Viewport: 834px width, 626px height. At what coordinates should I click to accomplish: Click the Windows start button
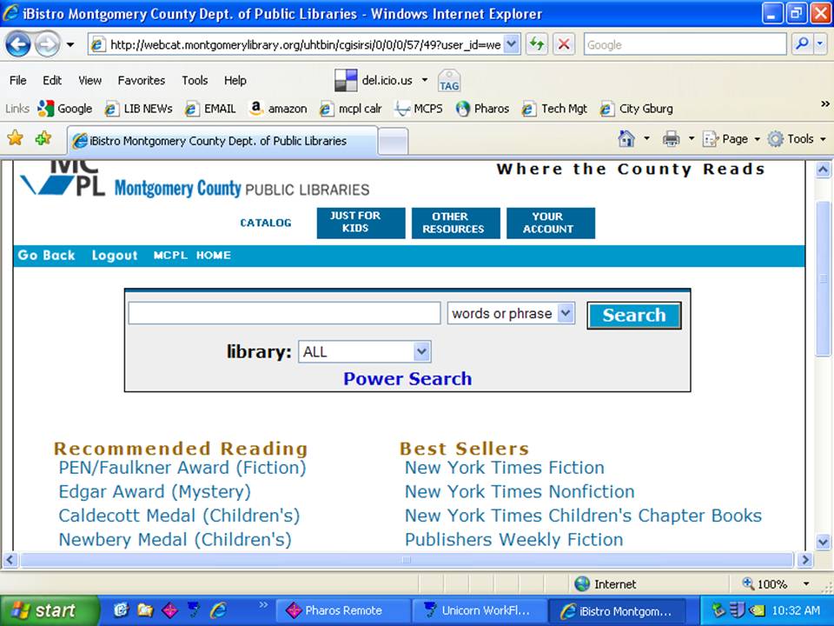(x=49, y=610)
